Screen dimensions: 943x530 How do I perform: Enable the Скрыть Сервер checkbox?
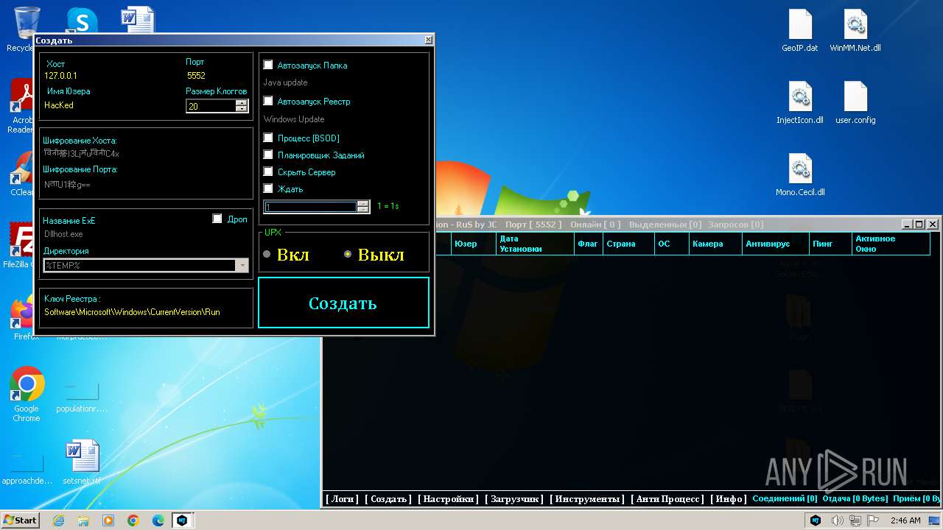(x=268, y=172)
